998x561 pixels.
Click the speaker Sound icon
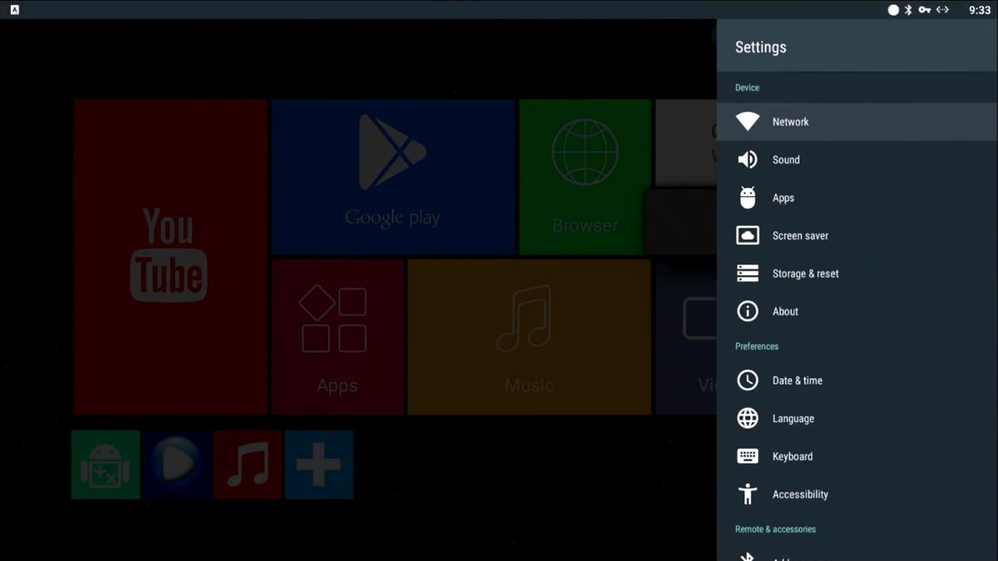point(748,160)
